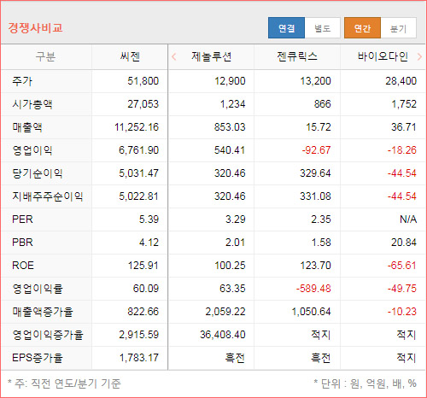This screenshot has width=427, height=398.
Task: Click 젠큐릭스 net income 329.64
Action: click(315, 173)
